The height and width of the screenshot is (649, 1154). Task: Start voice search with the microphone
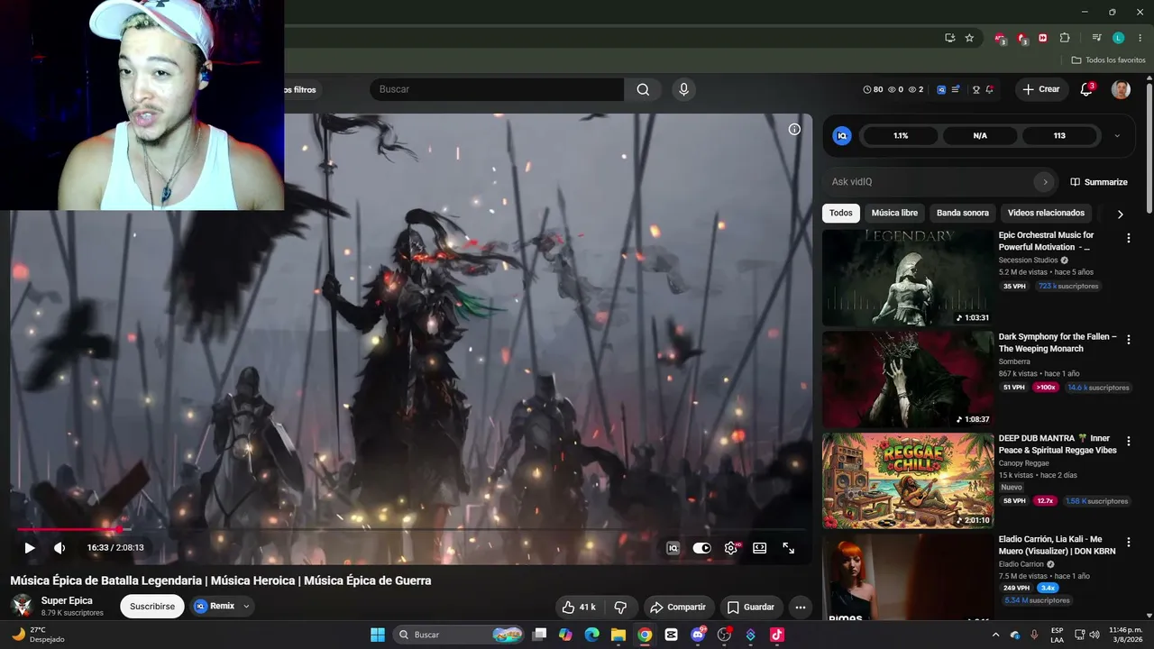pos(683,89)
